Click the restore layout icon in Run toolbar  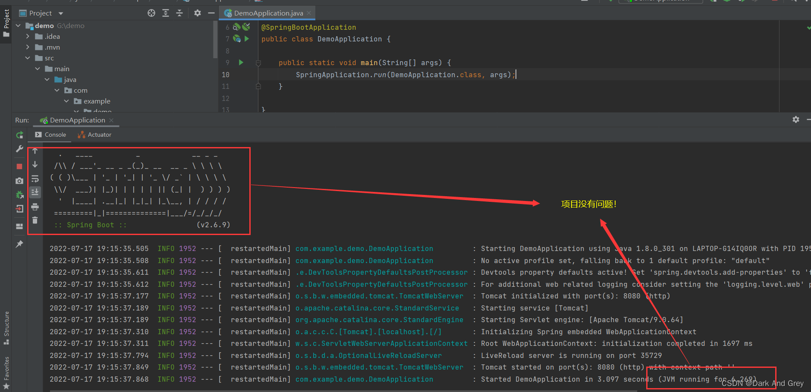click(19, 226)
